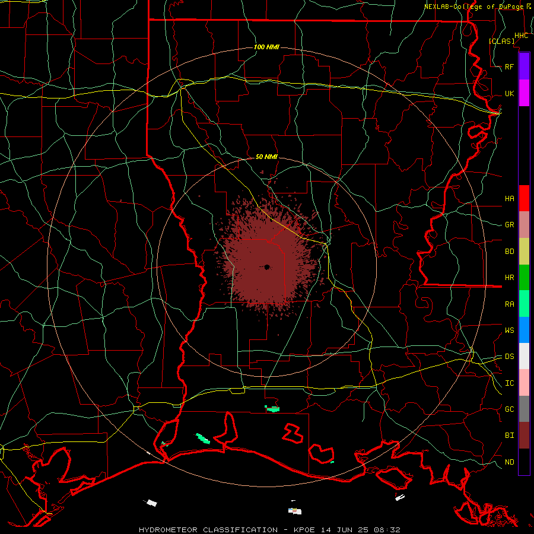Click the "BI" legend label

coord(509,436)
